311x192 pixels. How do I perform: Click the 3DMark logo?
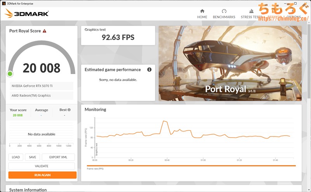(26, 14)
